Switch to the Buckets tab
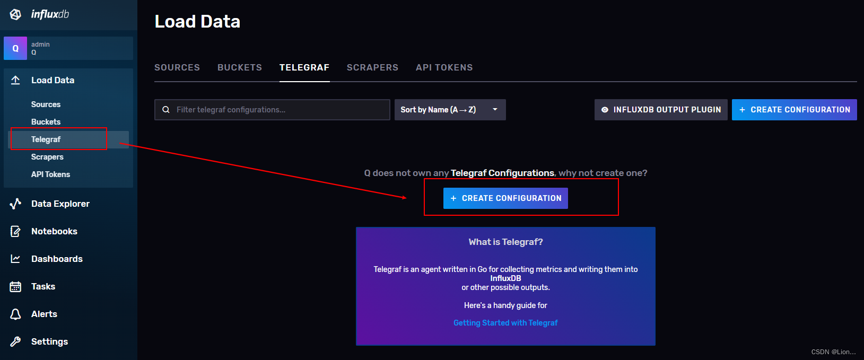Screen dimensions: 864x360 click(240, 67)
